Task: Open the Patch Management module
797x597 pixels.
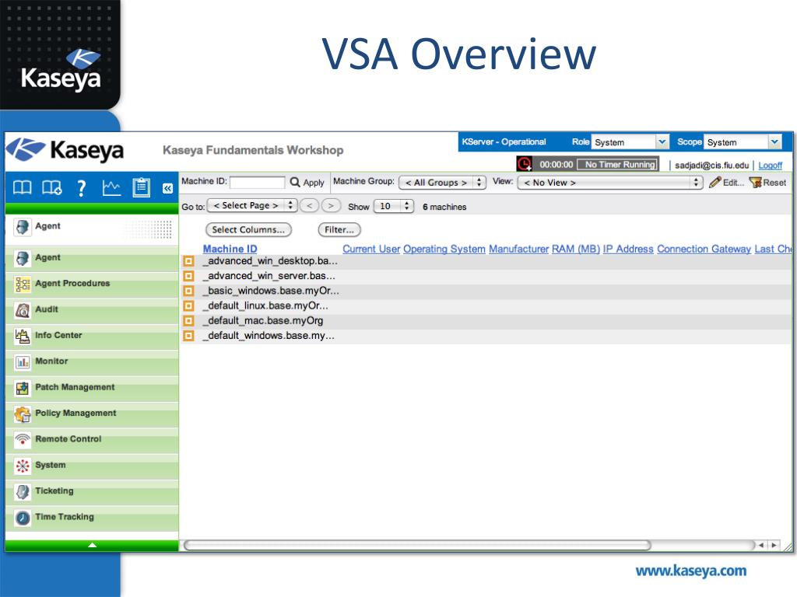Action: coord(92,387)
